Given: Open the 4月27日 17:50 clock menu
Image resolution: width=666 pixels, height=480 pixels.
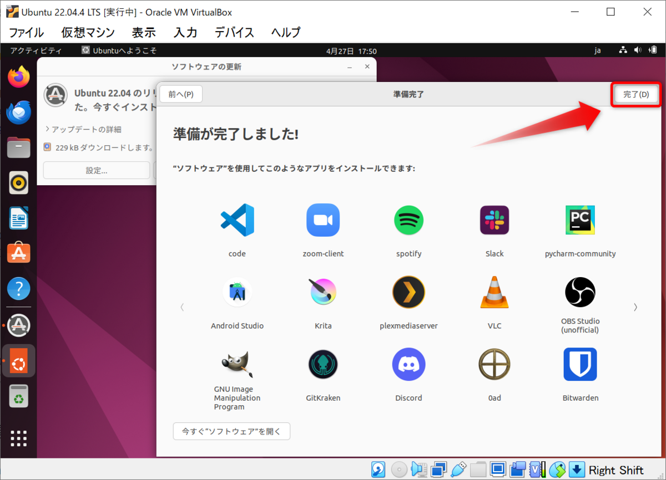Looking at the screenshot, I should click(351, 50).
